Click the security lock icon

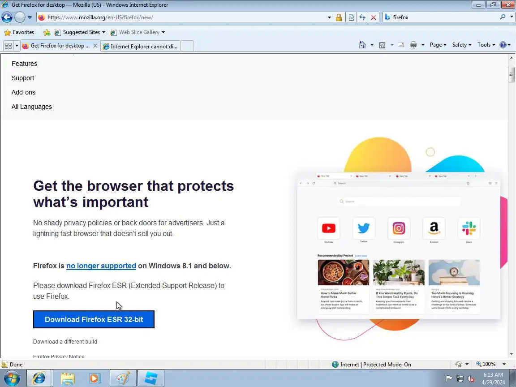coord(339,17)
